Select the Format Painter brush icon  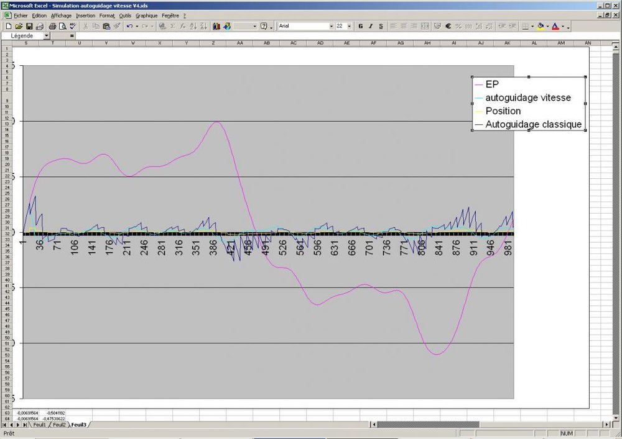pyautogui.click(x=117, y=26)
